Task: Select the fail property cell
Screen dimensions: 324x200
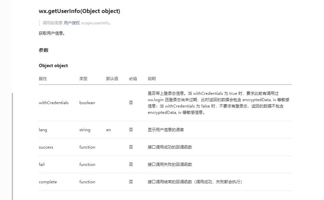Action: [x=42, y=164]
